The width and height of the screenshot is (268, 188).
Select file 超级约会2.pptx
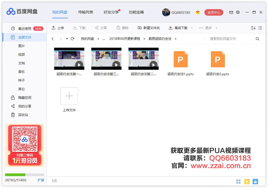pos(218,63)
